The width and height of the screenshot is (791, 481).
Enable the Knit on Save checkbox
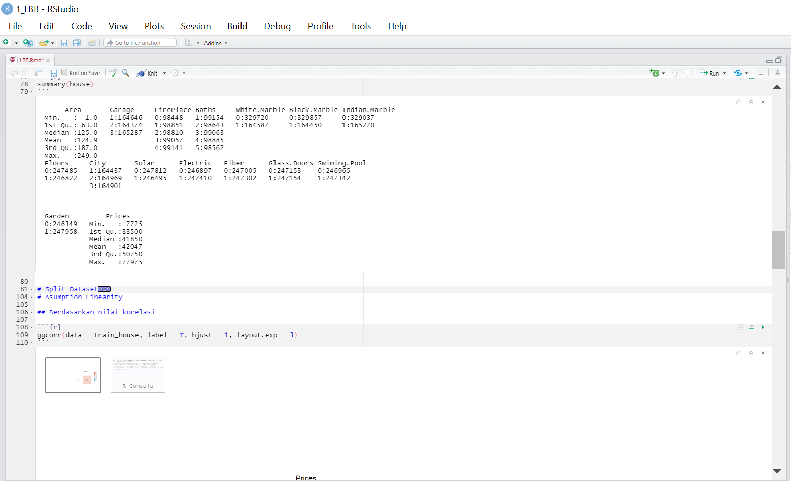click(x=64, y=72)
